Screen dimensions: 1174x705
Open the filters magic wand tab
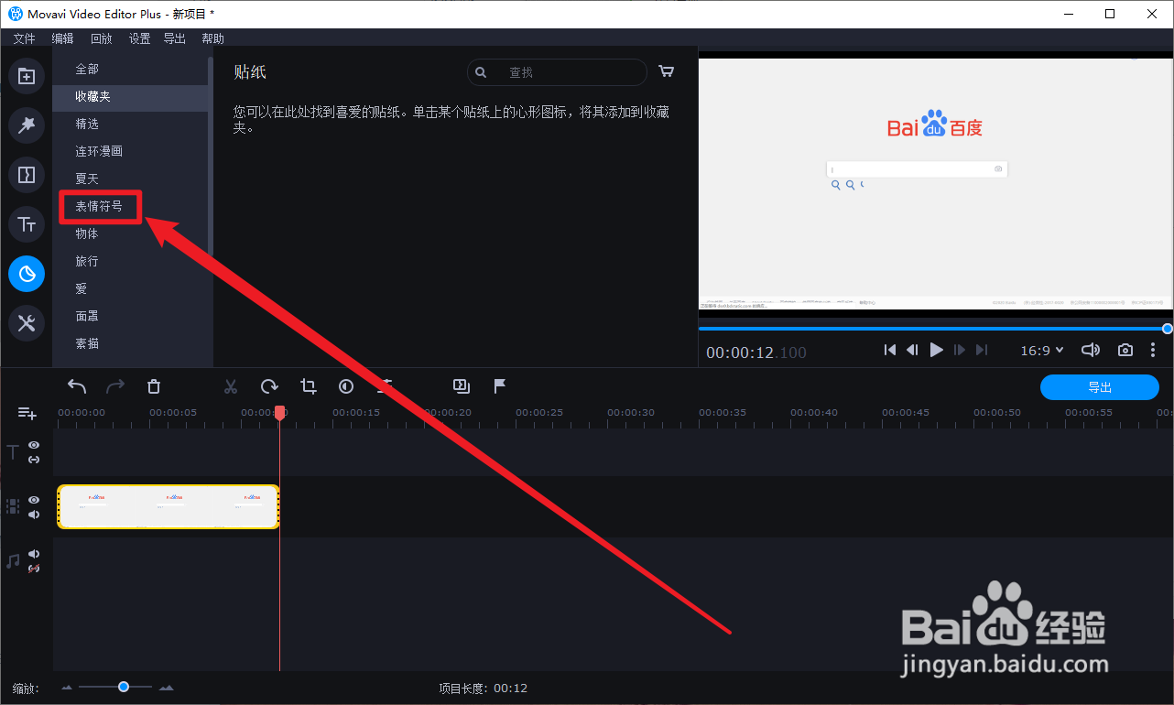tap(27, 125)
